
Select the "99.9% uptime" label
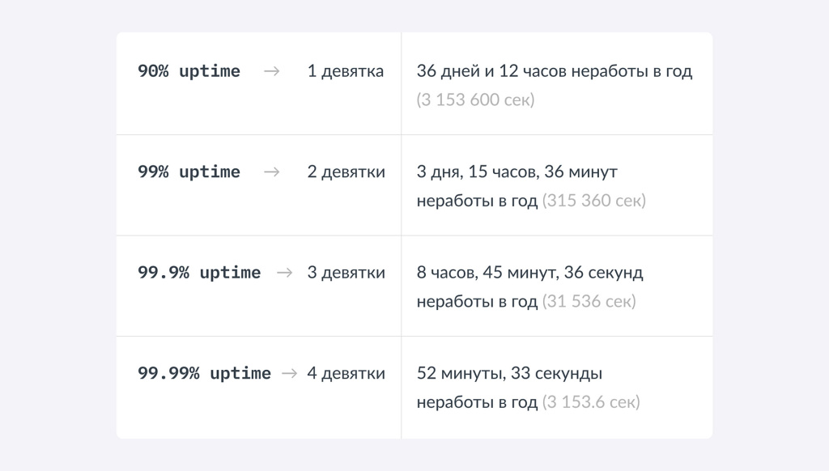pyautogui.click(x=199, y=273)
